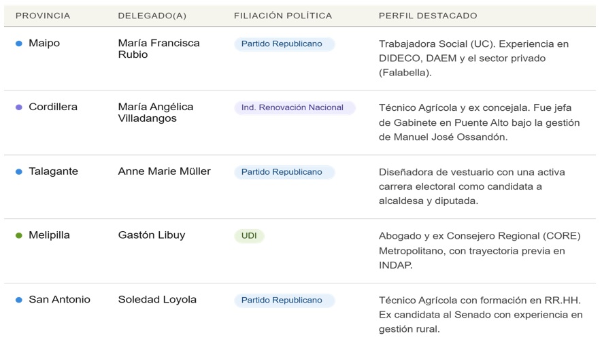Click the PROVINCIA column header
The width and height of the screenshot is (602, 342).
click(43, 15)
